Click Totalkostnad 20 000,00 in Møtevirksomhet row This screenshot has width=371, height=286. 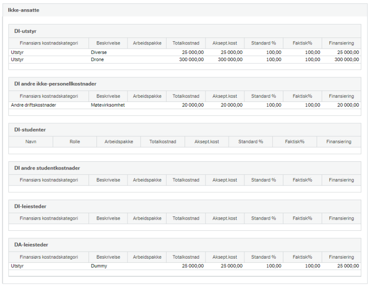click(193, 105)
